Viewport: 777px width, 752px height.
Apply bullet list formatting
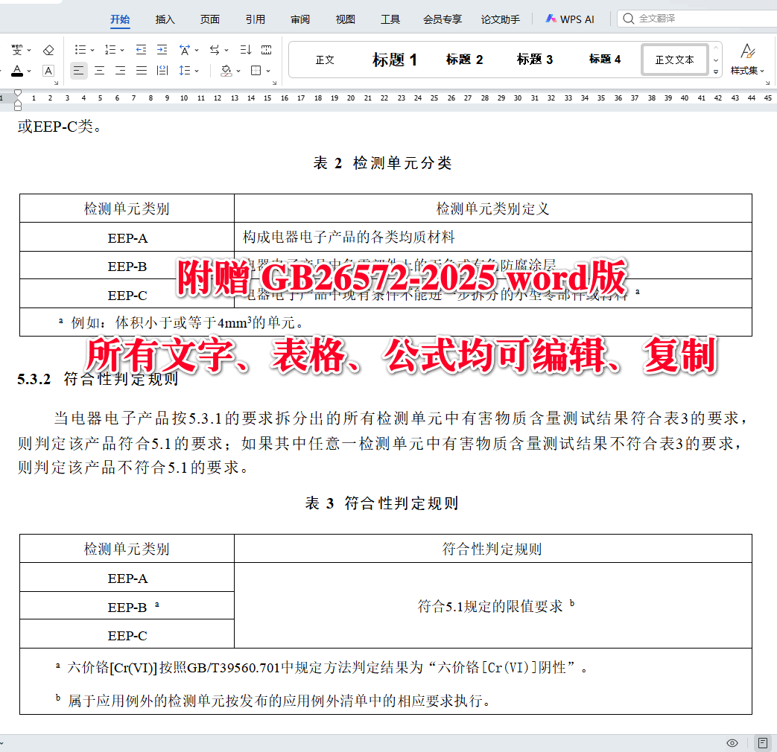80,50
